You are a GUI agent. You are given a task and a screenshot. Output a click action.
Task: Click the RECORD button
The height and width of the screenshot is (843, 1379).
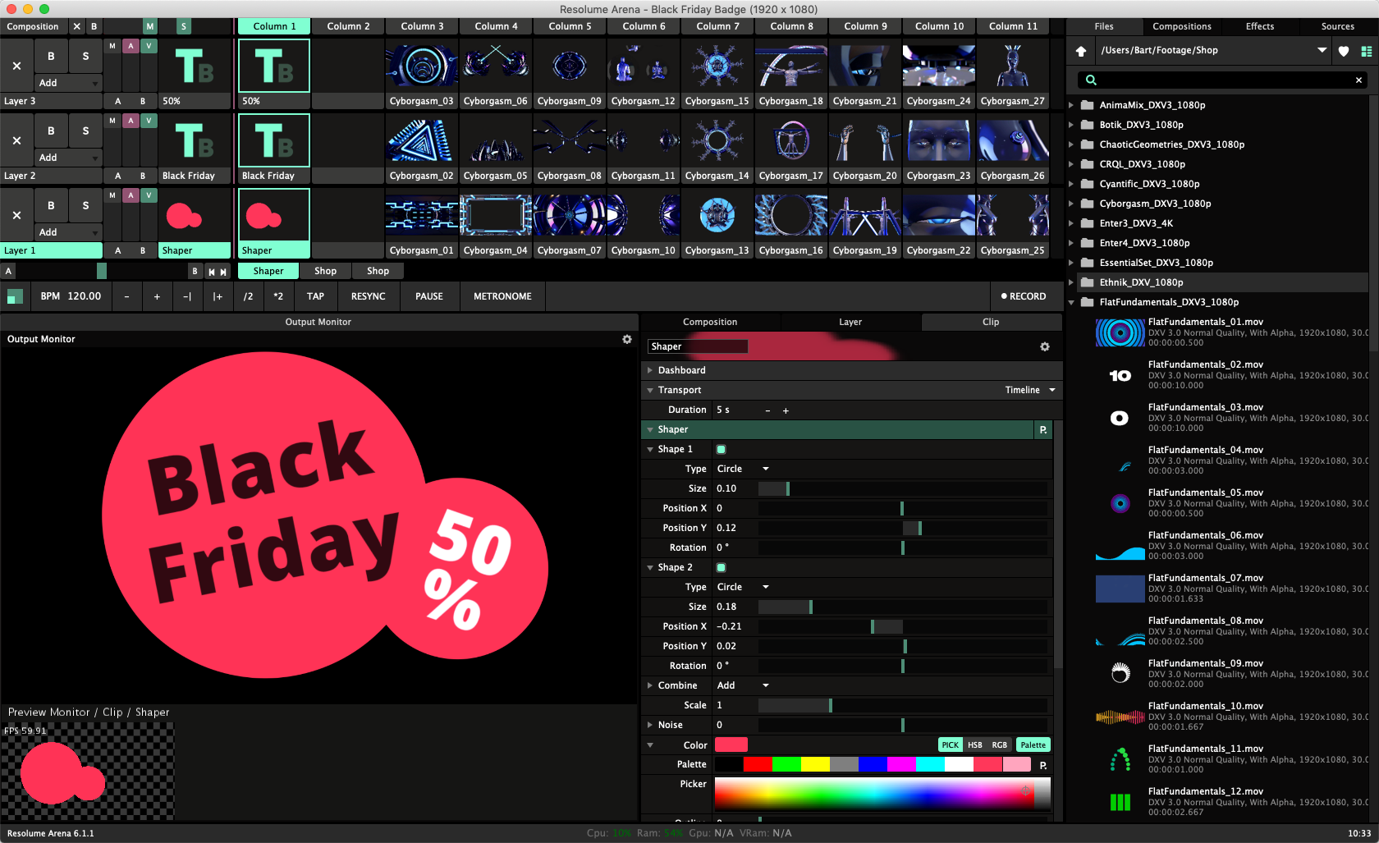coord(1023,296)
